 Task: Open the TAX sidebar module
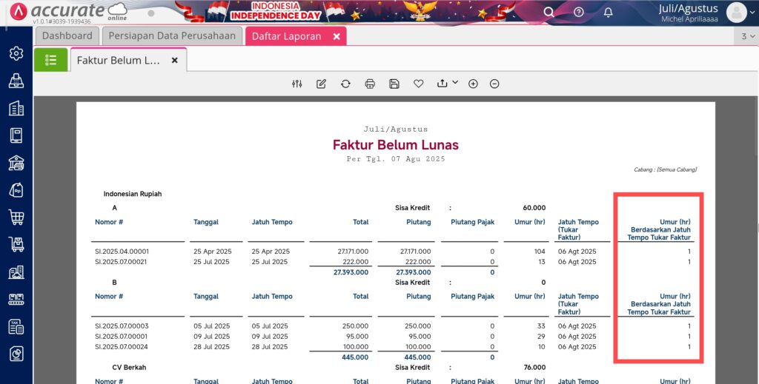pos(16,327)
